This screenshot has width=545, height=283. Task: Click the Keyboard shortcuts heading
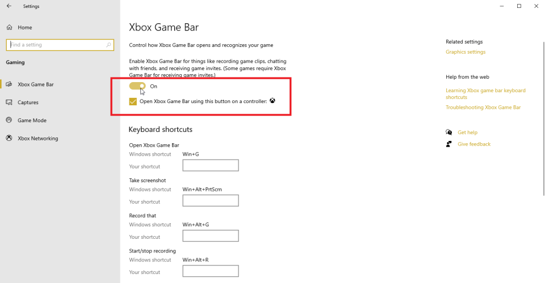pos(160,130)
